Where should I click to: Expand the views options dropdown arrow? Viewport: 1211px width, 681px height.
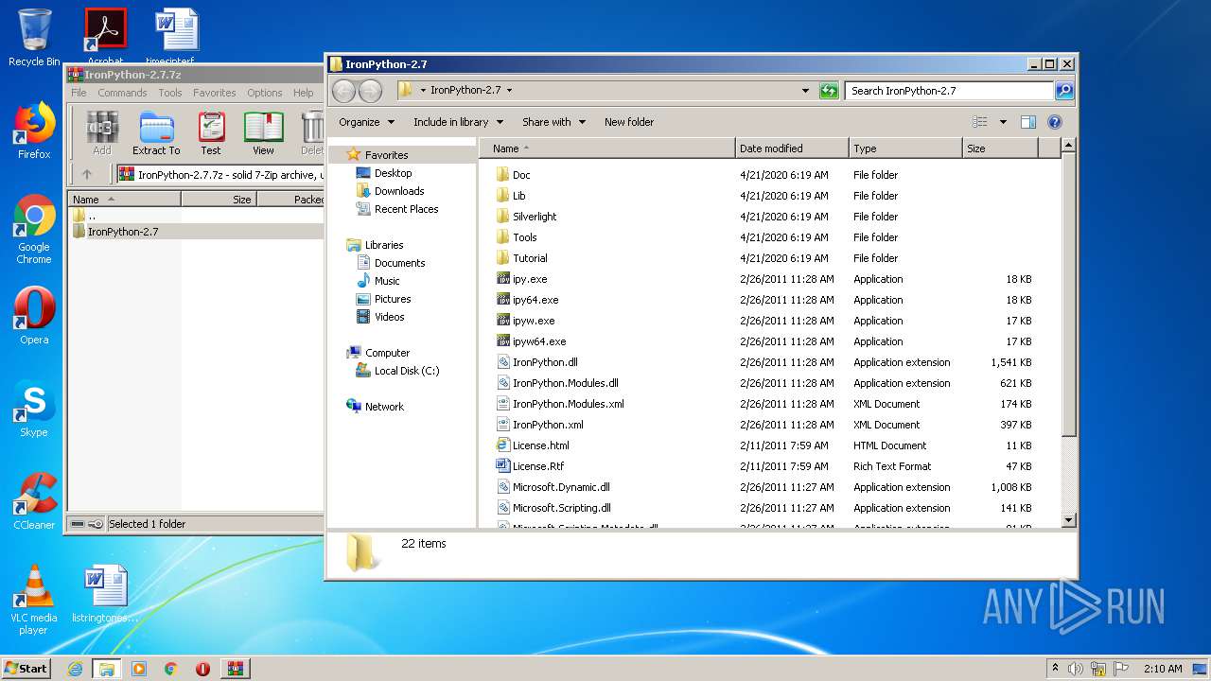point(1003,122)
